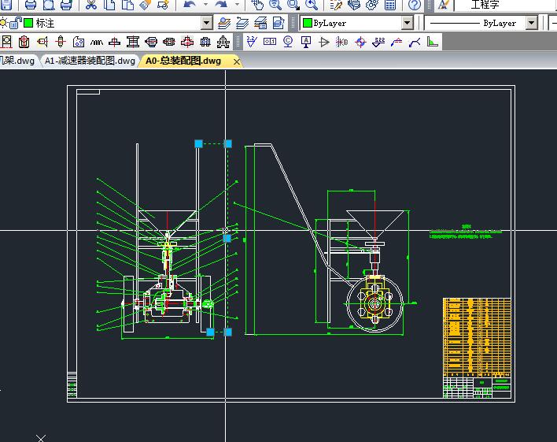Open the Layer States Manager icon
The width and height of the screenshot is (557, 442).
(278, 23)
